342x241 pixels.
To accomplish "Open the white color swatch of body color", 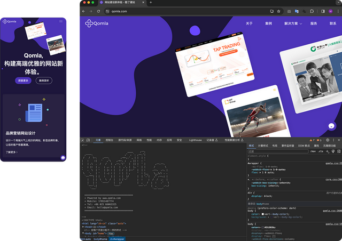I will click(263, 214).
